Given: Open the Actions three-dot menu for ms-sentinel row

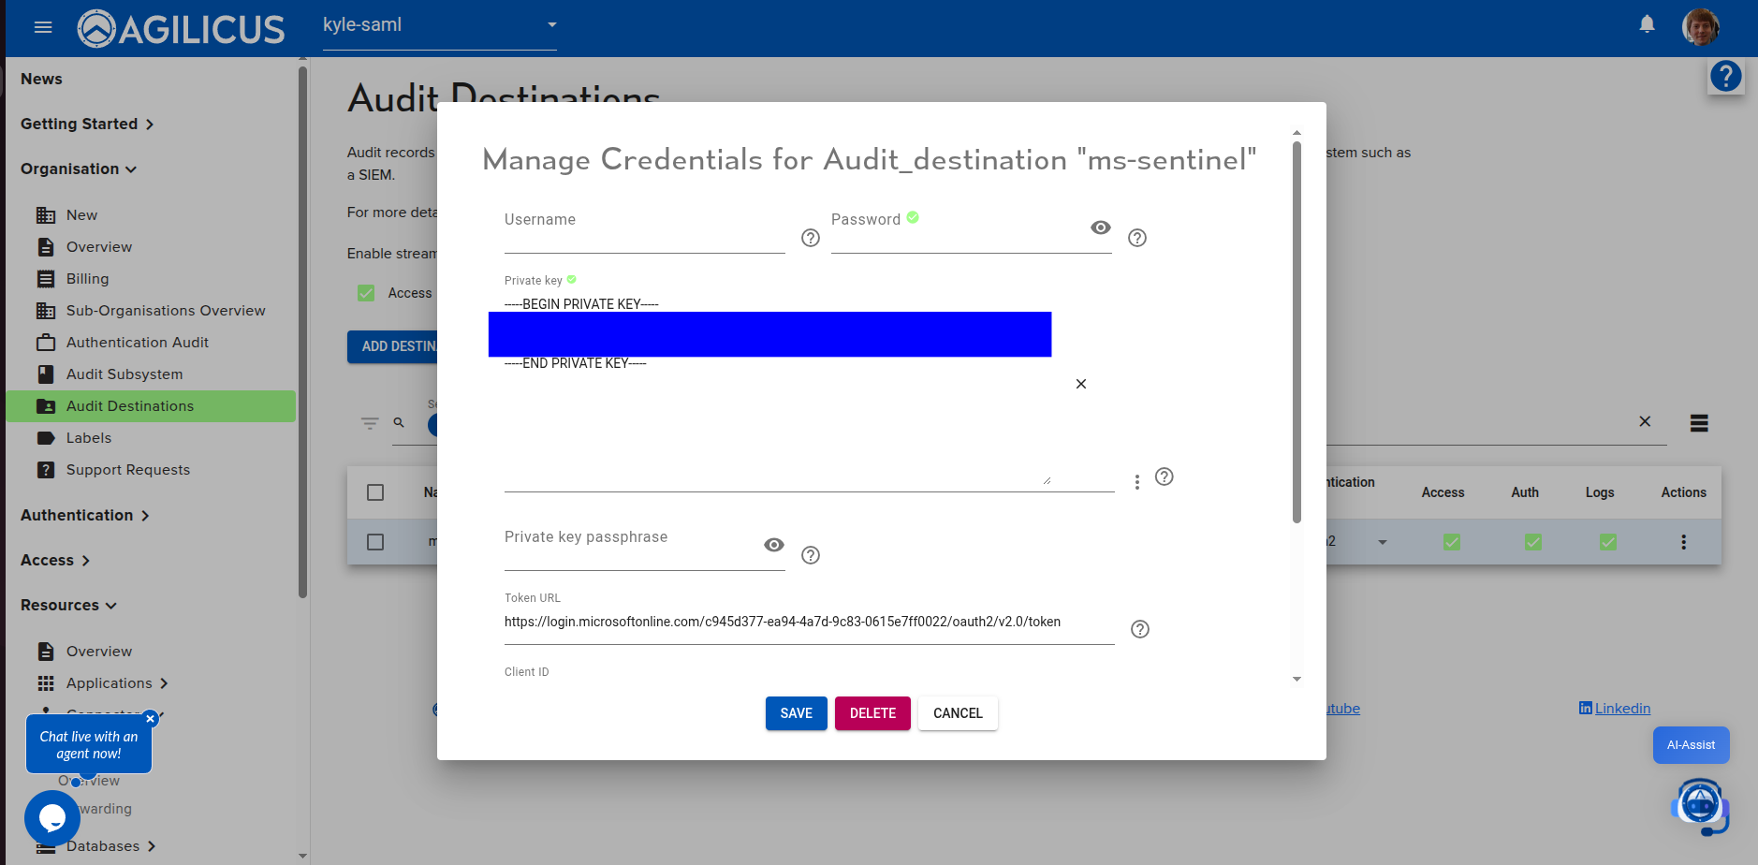Looking at the screenshot, I should 1683,541.
